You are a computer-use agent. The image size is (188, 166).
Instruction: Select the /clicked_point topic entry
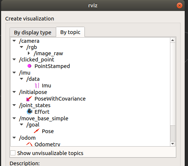36,60
